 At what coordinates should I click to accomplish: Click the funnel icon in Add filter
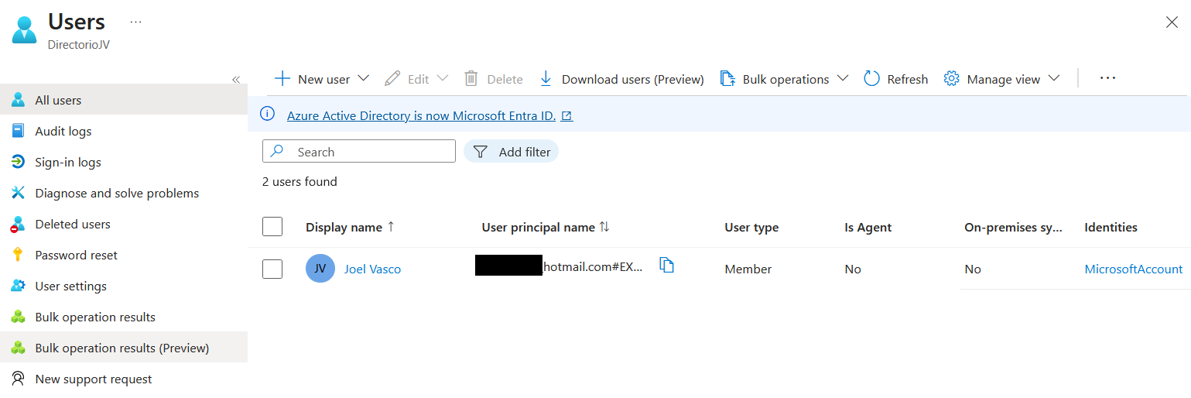pyautogui.click(x=481, y=152)
